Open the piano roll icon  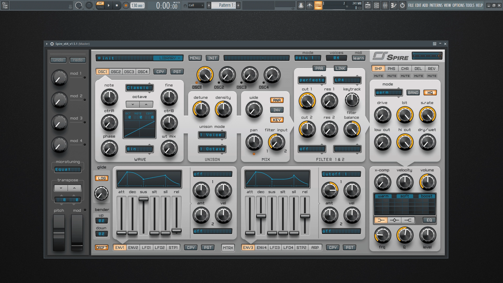click(x=394, y=5)
